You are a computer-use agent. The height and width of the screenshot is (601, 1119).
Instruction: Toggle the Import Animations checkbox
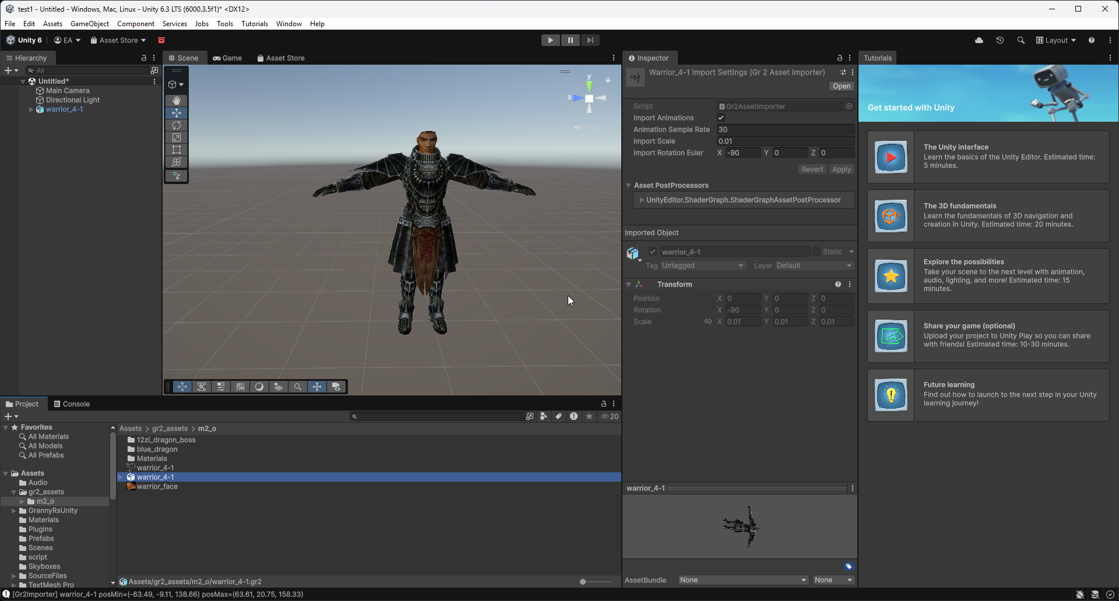coord(721,118)
